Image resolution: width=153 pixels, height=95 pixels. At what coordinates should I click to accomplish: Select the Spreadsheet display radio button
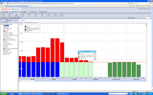coord(23,22)
